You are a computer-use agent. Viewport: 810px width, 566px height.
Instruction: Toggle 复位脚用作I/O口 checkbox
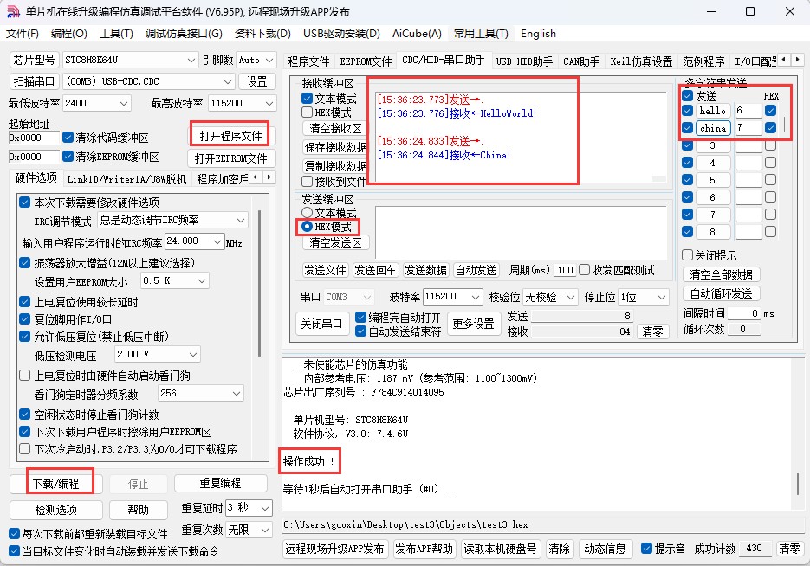pyautogui.click(x=24, y=319)
